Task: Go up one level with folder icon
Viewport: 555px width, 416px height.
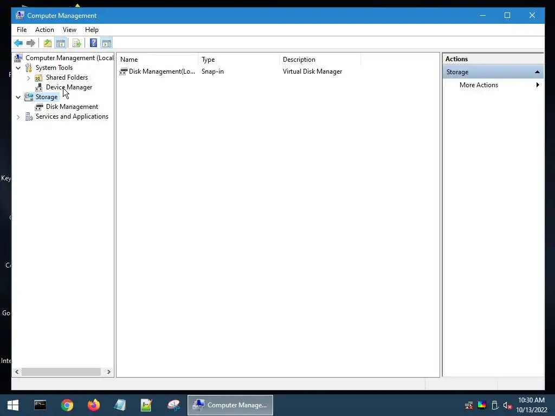Action: pos(48,43)
